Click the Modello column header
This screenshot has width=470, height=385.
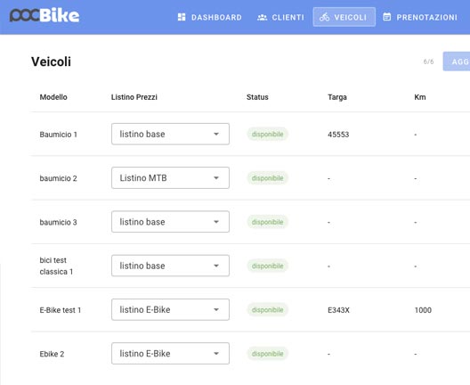(x=53, y=97)
